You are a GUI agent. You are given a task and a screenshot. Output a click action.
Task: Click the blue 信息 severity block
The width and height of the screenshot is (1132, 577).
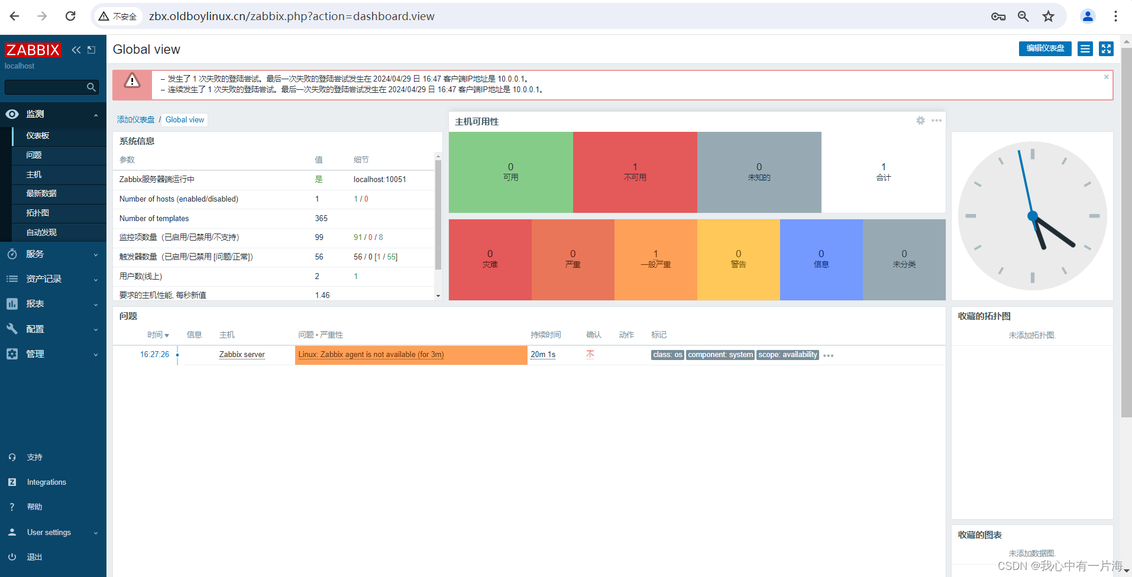[x=821, y=260]
